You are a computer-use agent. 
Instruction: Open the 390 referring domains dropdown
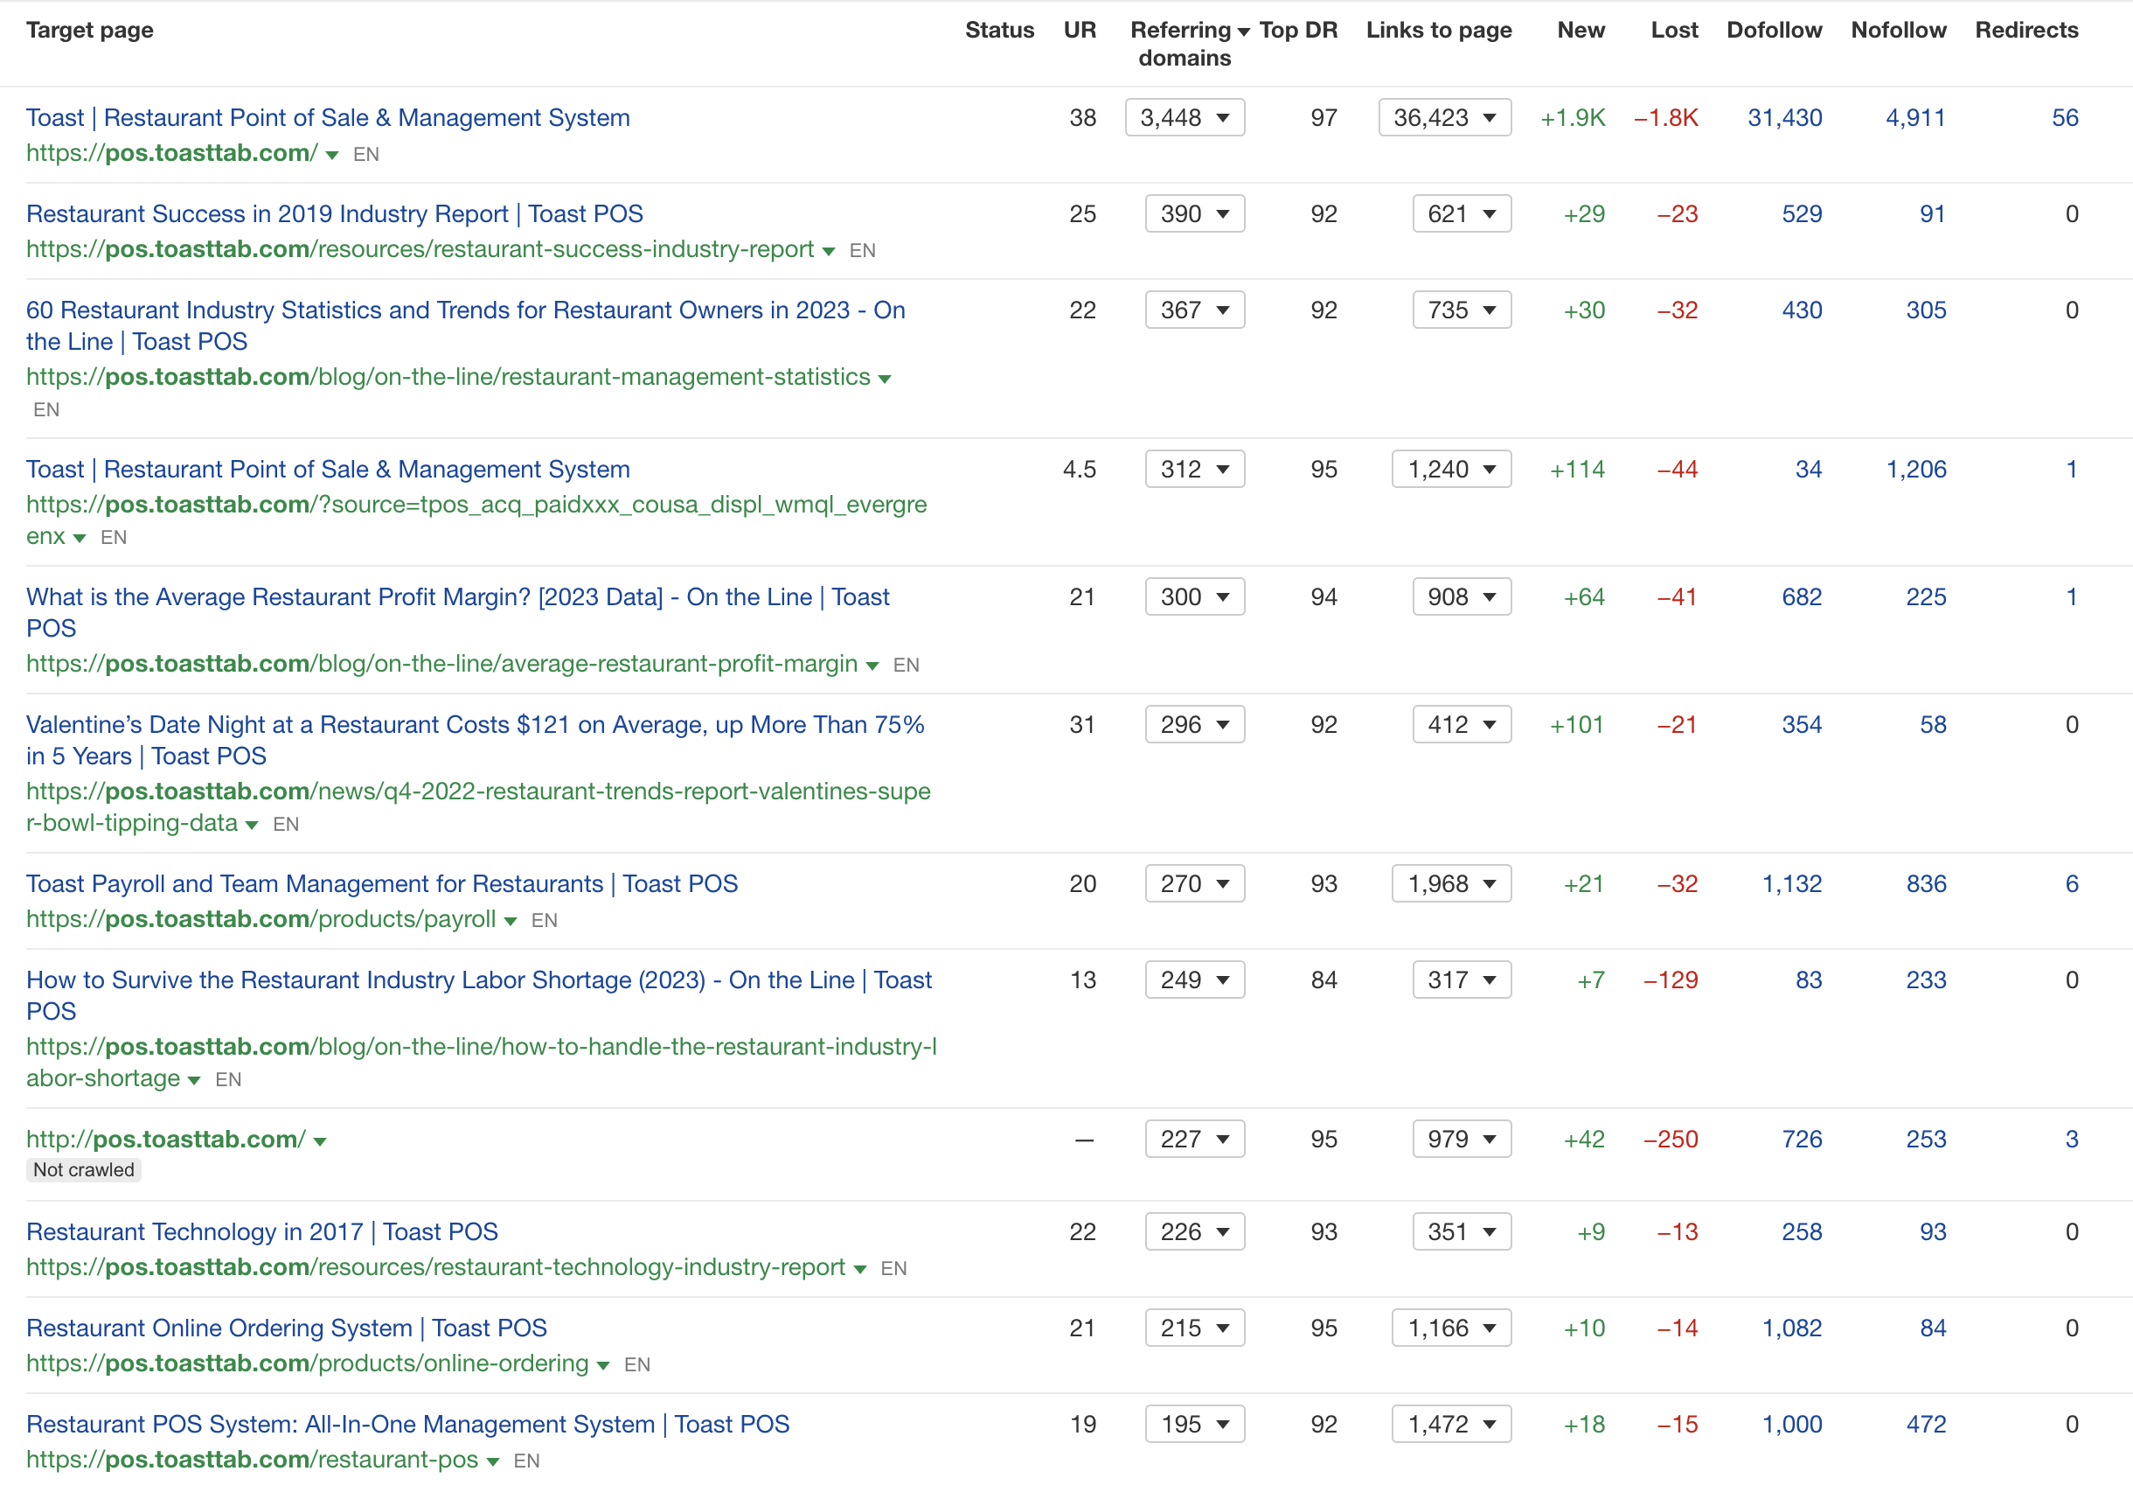pos(1194,213)
